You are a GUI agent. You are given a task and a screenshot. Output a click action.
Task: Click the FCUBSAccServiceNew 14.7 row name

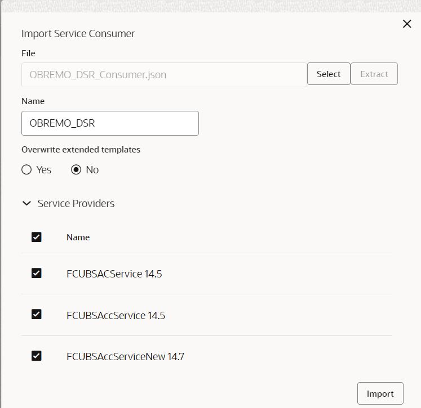point(125,356)
